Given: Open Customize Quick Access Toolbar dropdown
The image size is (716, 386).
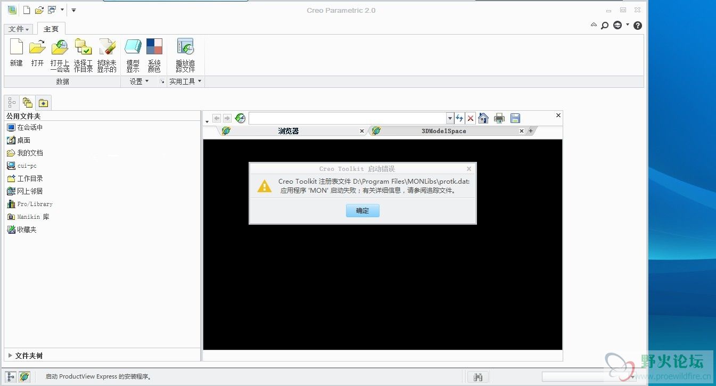Looking at the screenshot, I should (x=74, y=10).
